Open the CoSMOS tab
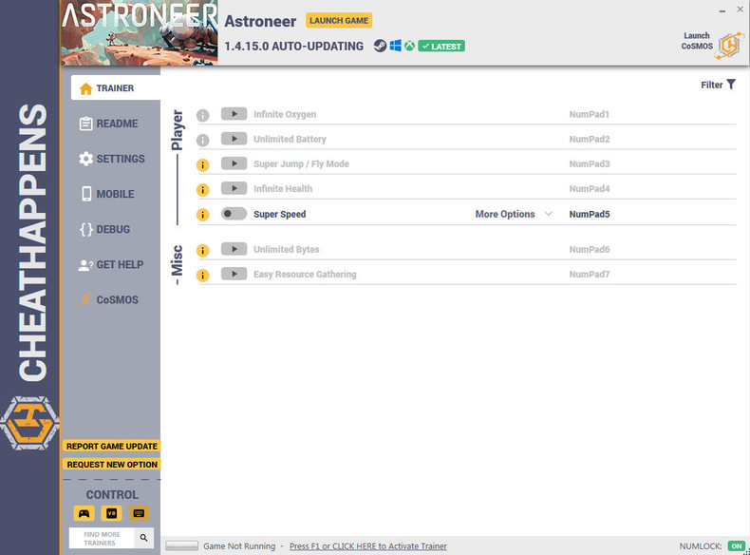 pyautogui.click(x=109, y=299)
